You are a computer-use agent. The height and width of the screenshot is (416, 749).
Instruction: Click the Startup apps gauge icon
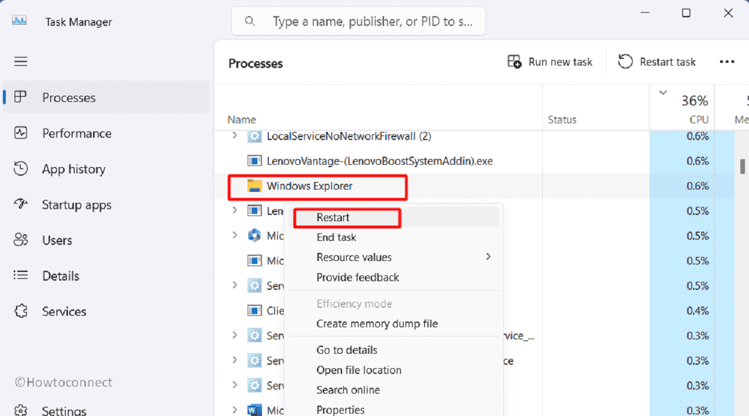tap(21, 205)
